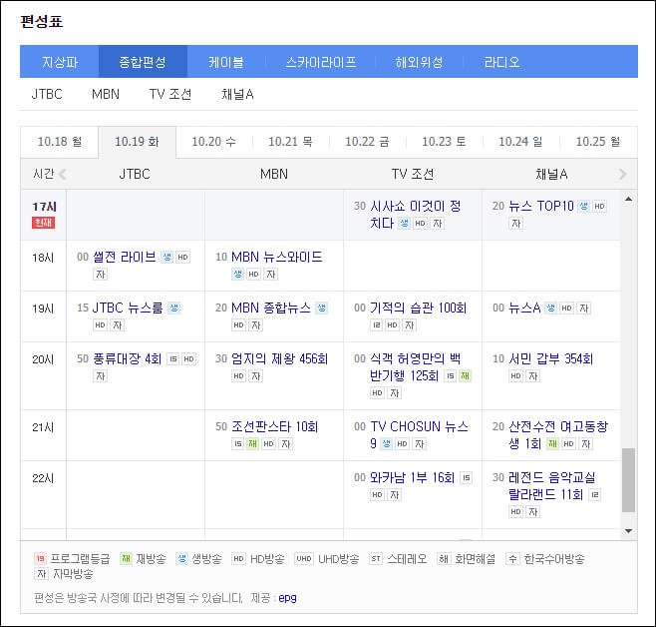This screenshot has height=627, width=656.
Task: Click the schedule vertical scrollbar thumb
Action: coord(628,480)
